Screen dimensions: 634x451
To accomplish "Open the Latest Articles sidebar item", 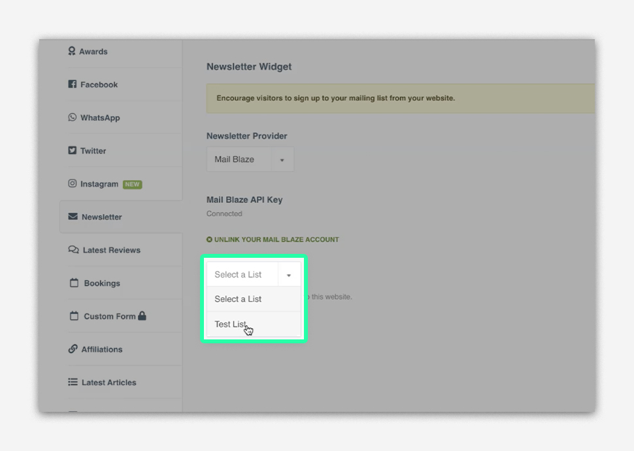I will tap(108, 382).
